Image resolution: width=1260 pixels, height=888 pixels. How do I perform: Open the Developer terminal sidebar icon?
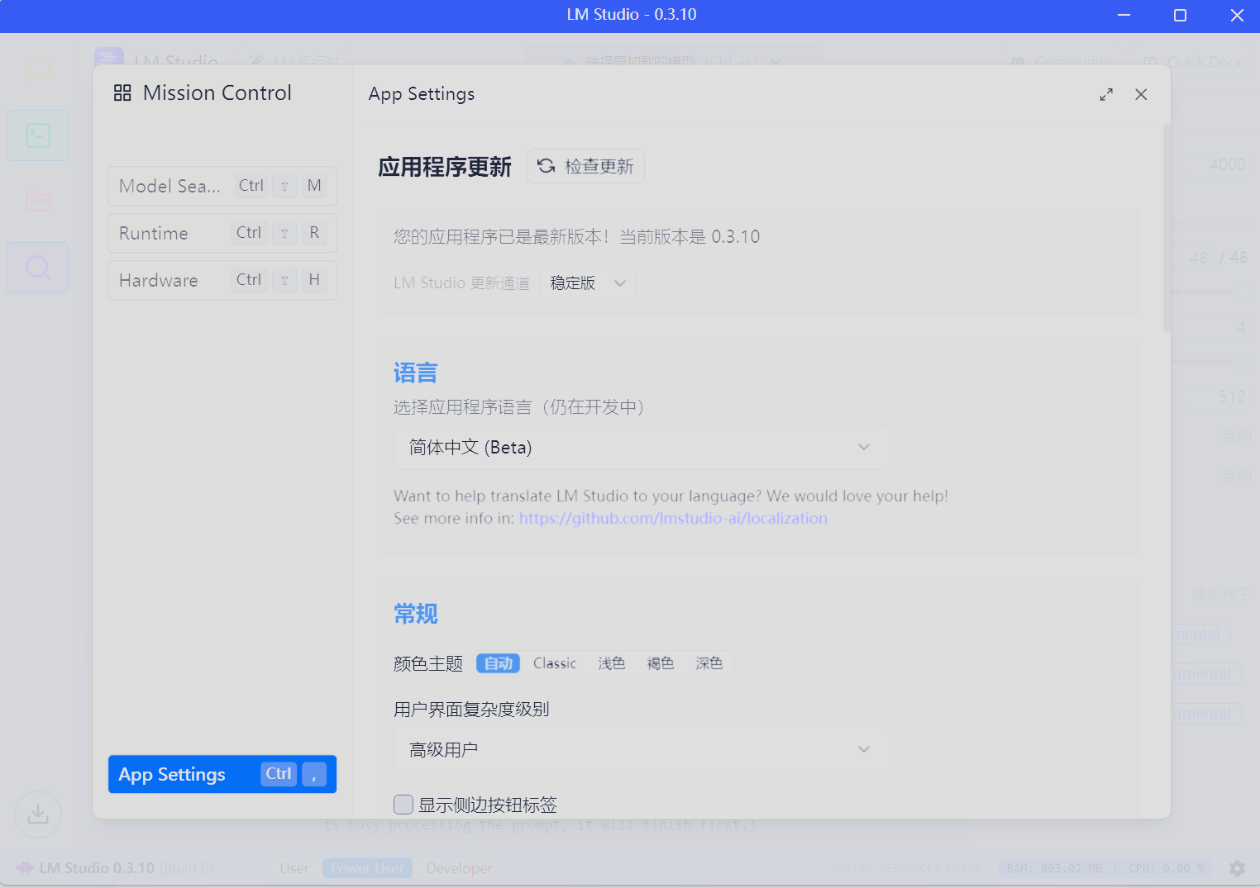pos(38,135)
